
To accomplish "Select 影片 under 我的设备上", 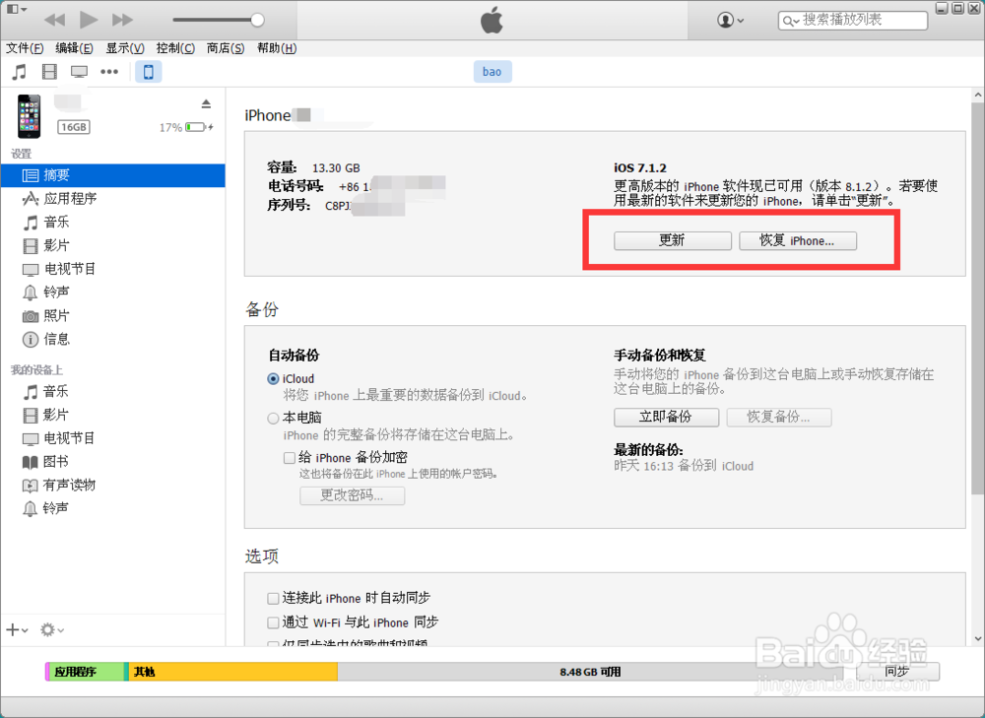I will click(113, 416).
